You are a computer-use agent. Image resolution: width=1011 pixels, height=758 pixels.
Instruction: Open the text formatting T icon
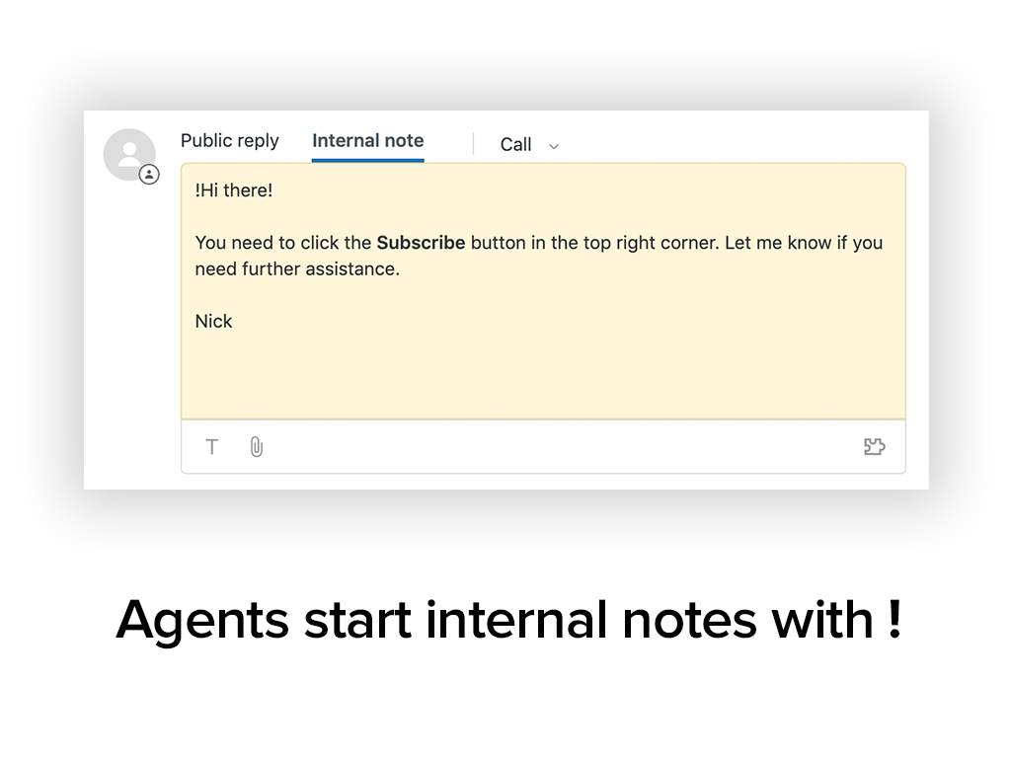[x=211, y=447]
